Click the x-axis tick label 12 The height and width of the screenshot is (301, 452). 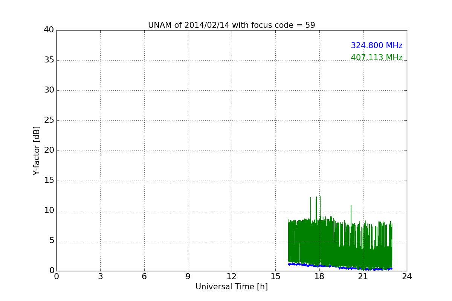(231, 277)
